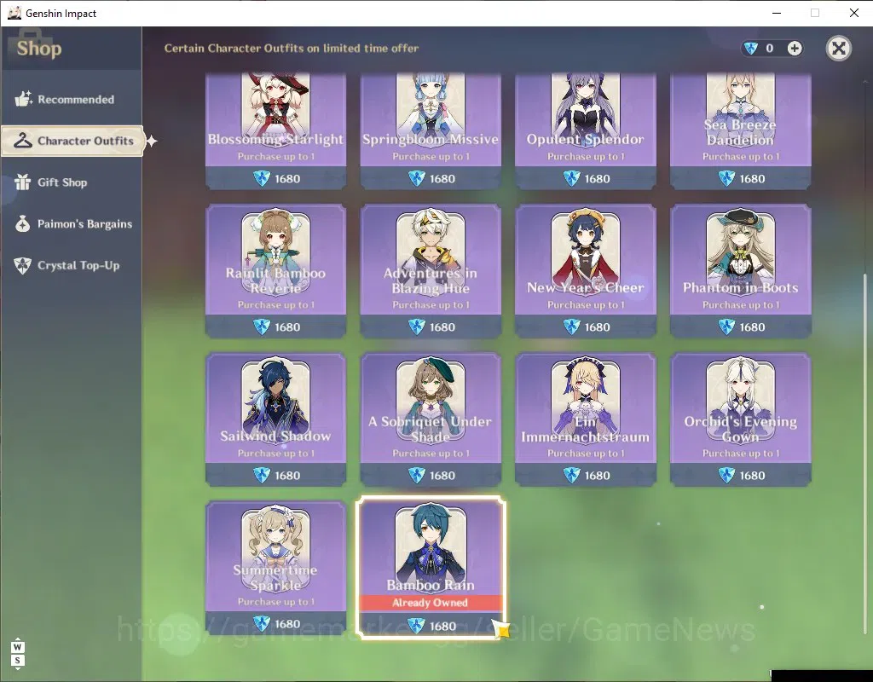
Task: Select the Orchid's Evening Gown outfit portrait
Action: coord(741,401)
